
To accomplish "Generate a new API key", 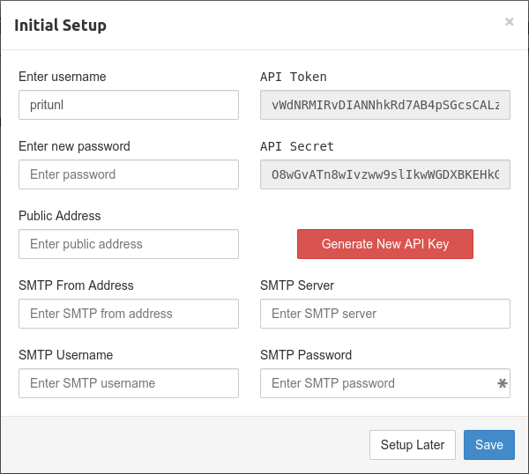I will point(385,244).
